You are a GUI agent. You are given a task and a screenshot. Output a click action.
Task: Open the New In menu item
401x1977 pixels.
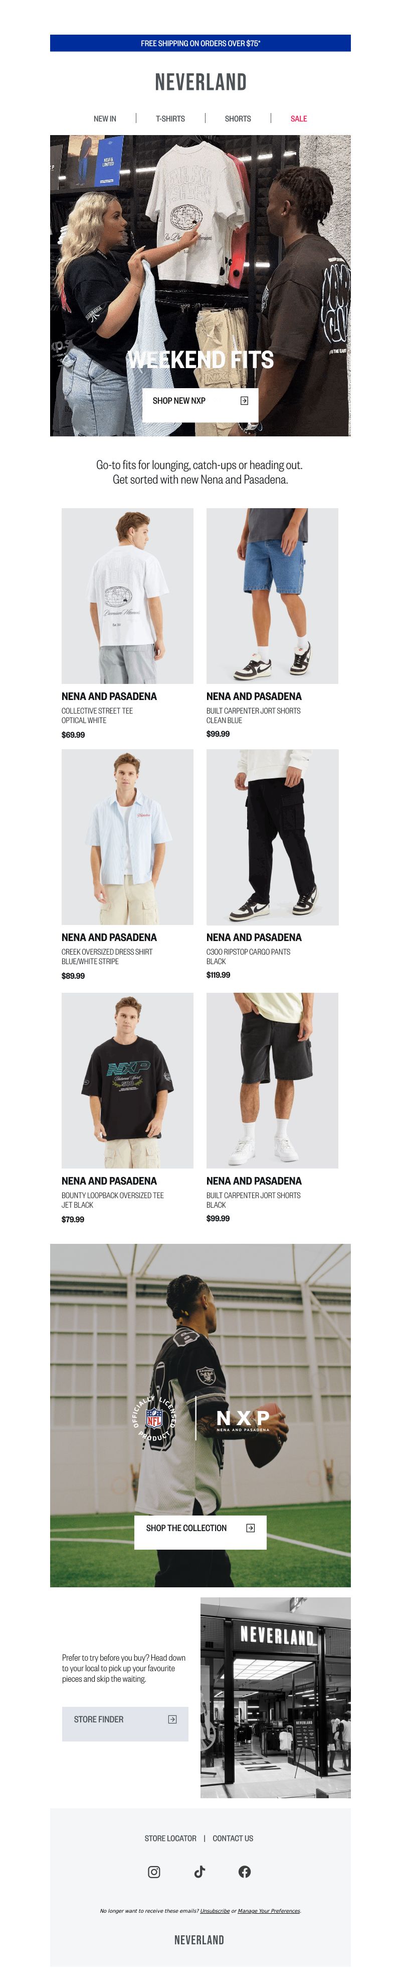click(105, 119)
